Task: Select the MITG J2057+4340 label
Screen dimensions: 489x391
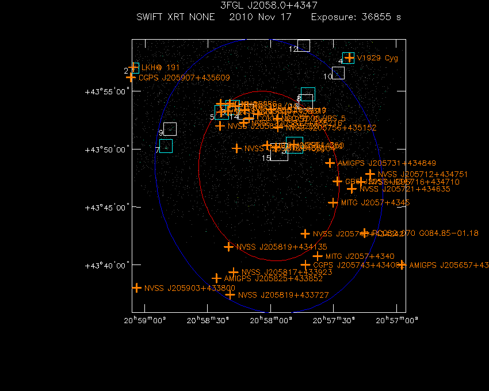Action: click(360, 256)
